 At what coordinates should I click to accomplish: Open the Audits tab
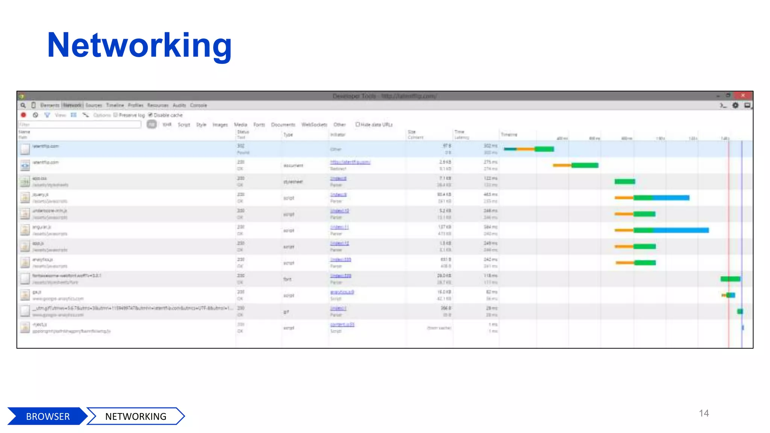179,106
